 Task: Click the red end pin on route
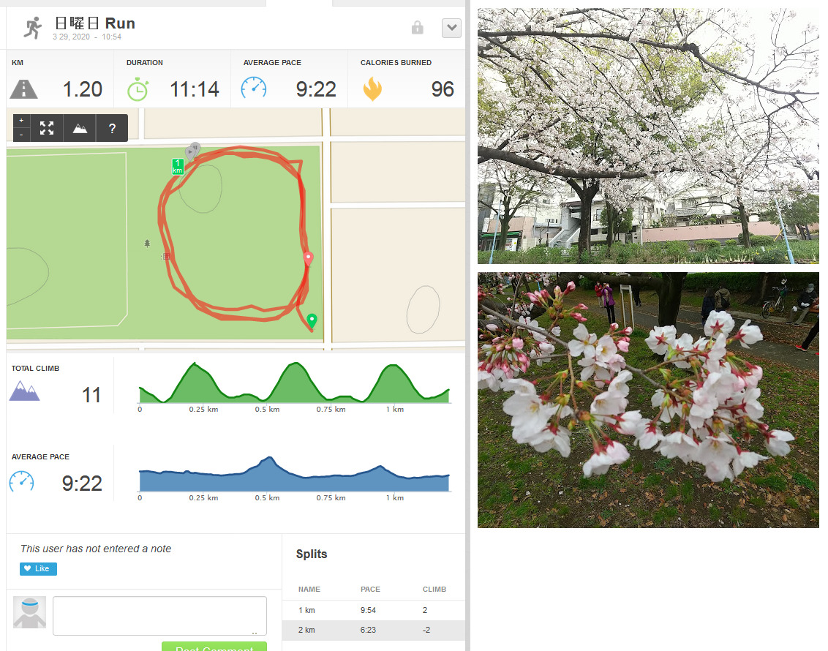click(x=309, y=258)
